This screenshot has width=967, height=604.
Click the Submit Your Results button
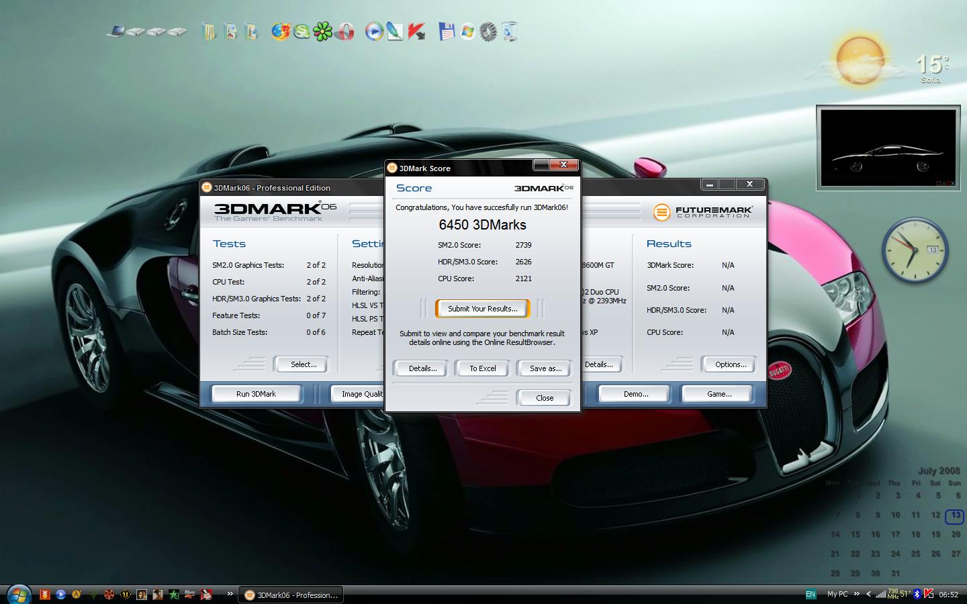click(x=483, y=309)
